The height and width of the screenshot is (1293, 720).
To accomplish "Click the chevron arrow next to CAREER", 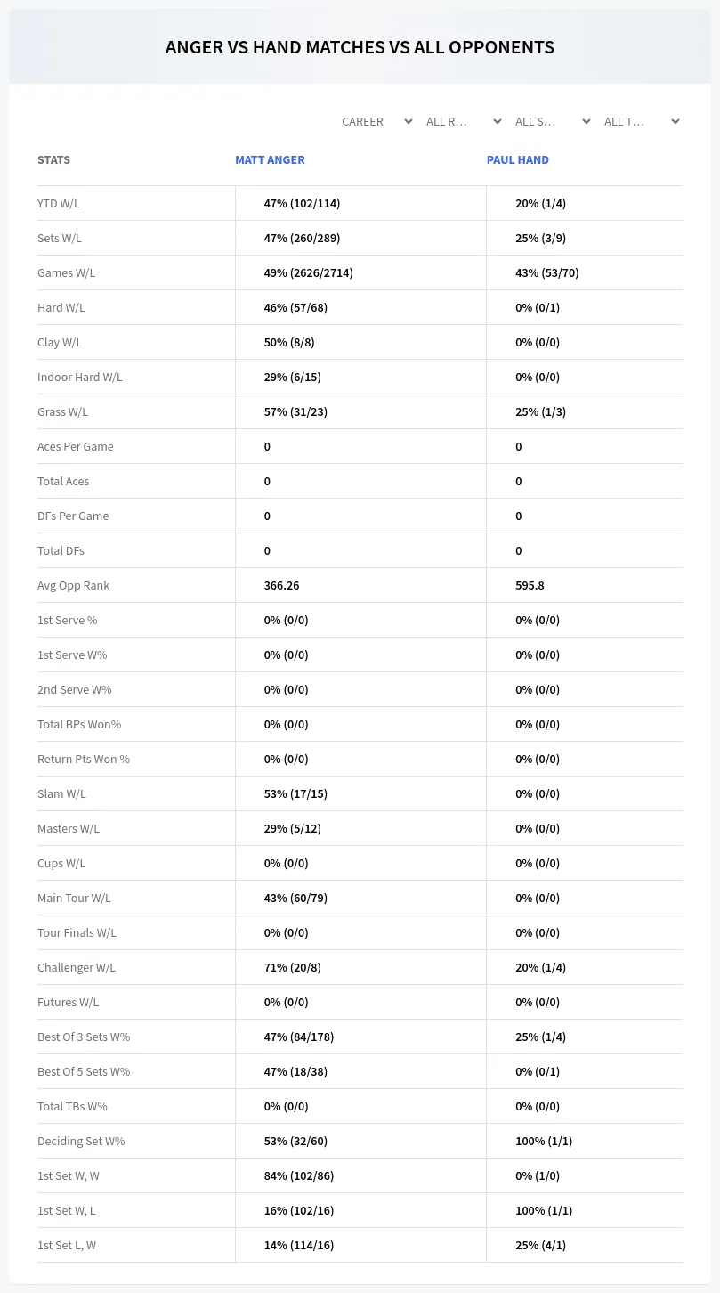I will [x=409, y=122].
